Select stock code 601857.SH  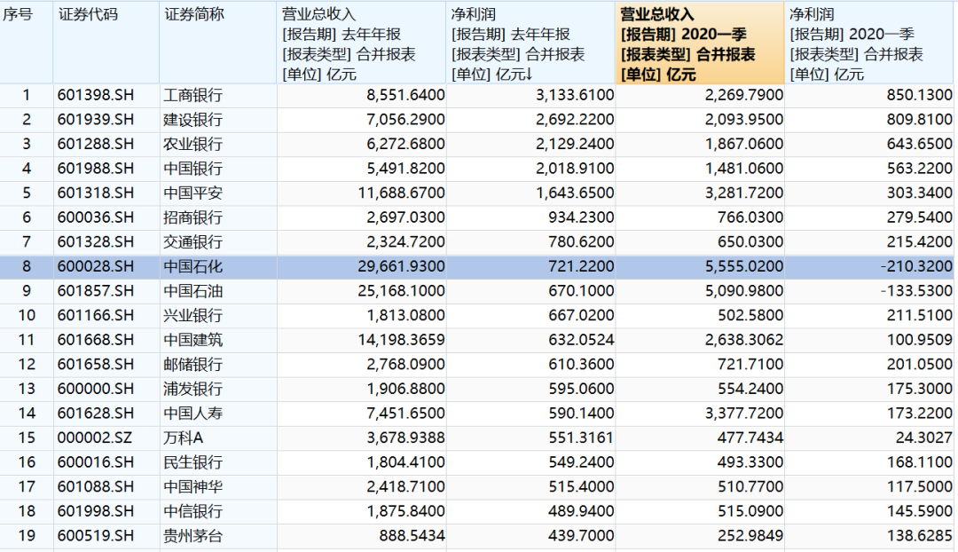point(95,291)
